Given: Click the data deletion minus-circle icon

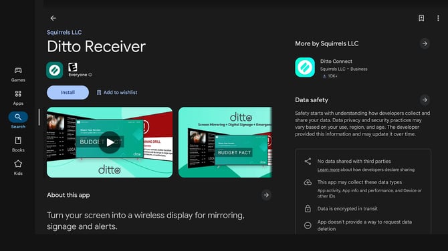Looking at the screenshot, I should click(x=308, y=226).
